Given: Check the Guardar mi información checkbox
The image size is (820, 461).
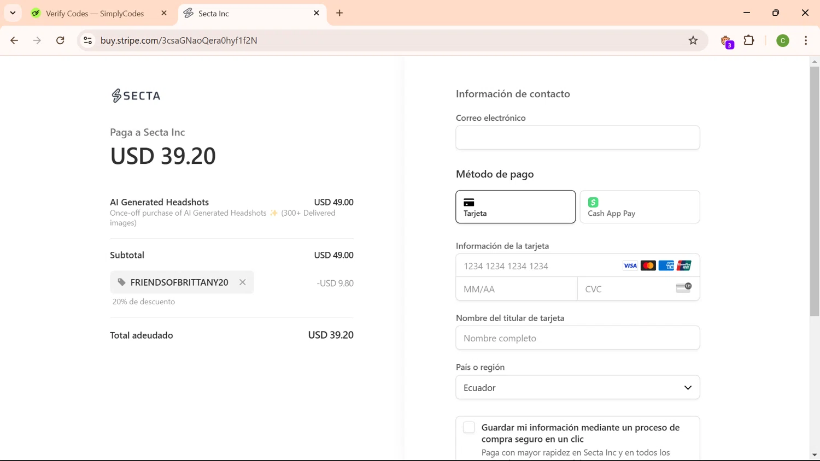Looking at the screenshot, I should [469, 428].
